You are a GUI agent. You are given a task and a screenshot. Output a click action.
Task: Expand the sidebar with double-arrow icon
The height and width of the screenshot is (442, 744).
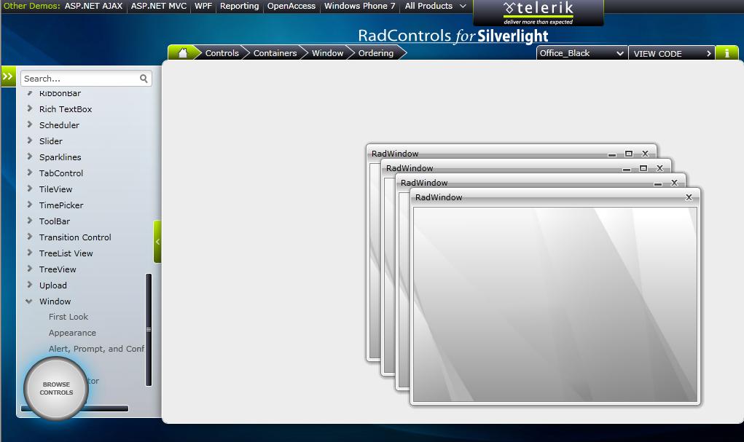tap(8, 76)
